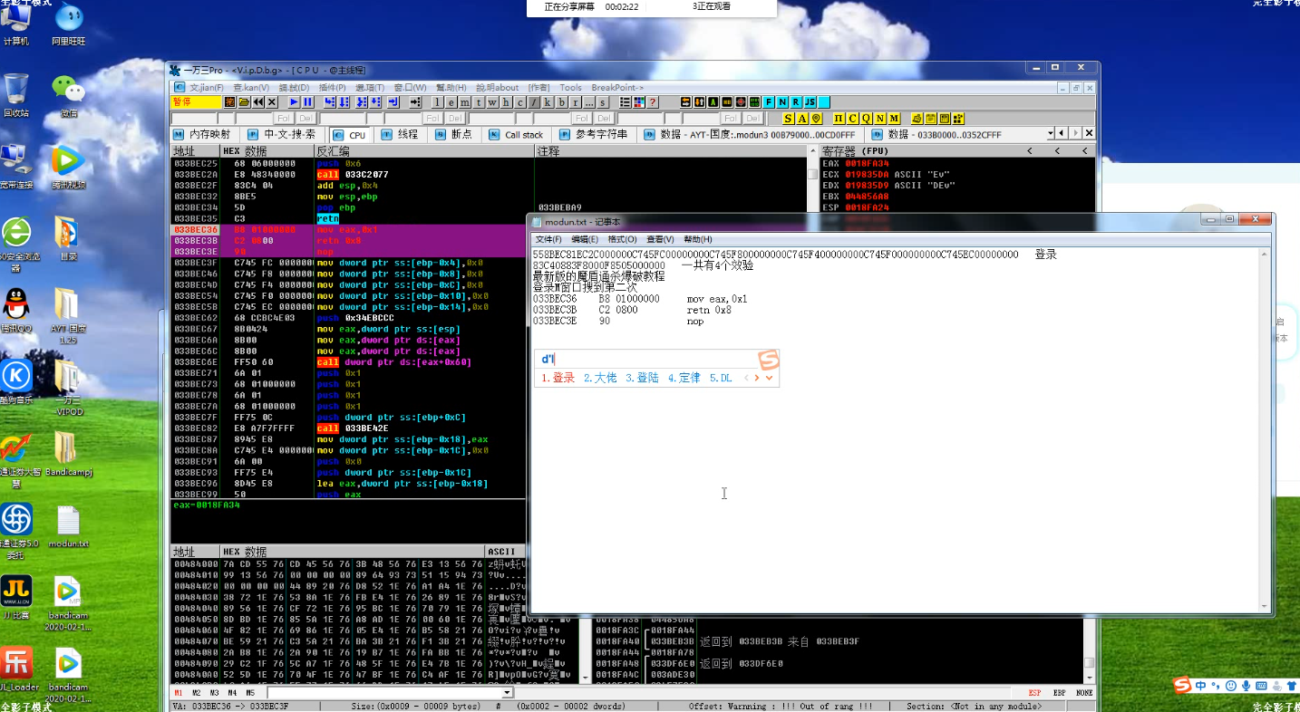1300x712 pixels.
Task: Click the 'b' breakpoints window letter button
Action: pyautogui.click(x=560, y=102)
